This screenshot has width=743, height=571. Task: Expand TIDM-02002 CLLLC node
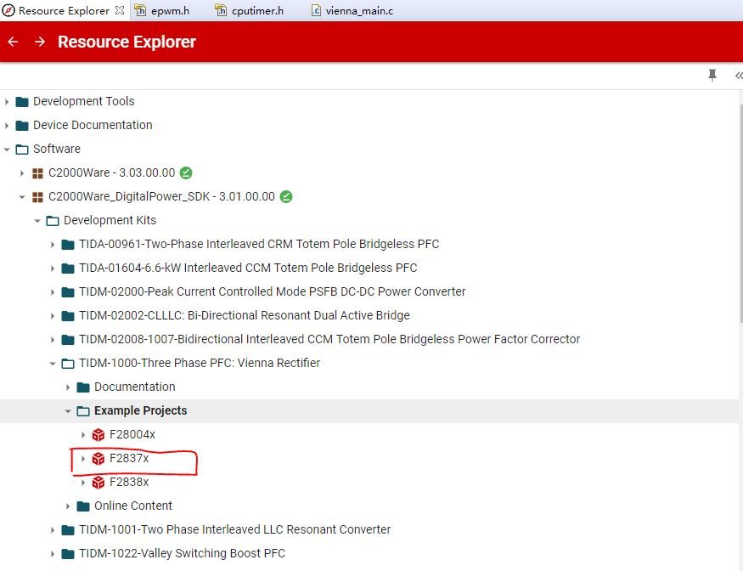pyautogui.click(x=52, y=315)
